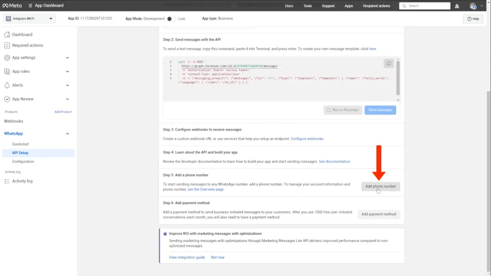
Task: Click the App ID number text
Action: point(96,19)
